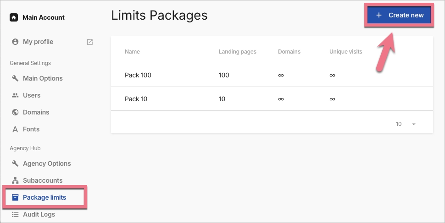Click the plus icon in Create new
The image size is (445, 223).
(379, 15)
